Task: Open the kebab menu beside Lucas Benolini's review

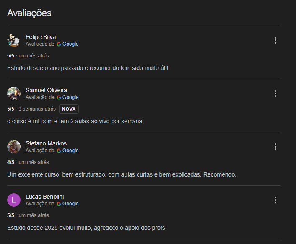Action: (275, 200)
